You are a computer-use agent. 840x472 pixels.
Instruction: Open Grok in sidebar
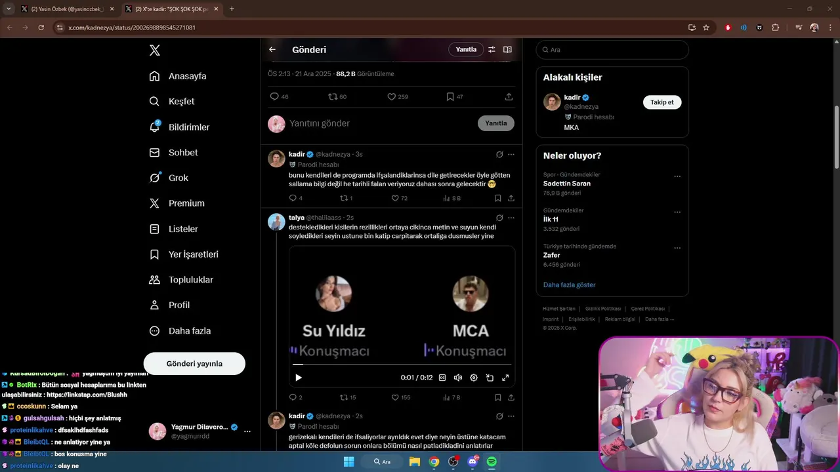click(169, 178)
